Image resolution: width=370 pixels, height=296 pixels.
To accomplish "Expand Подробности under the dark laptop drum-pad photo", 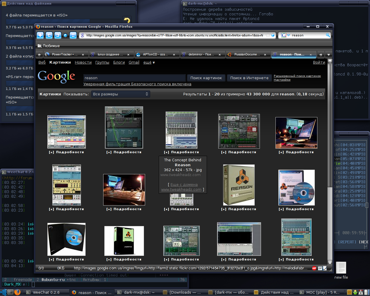I will (x=124, y=209).
